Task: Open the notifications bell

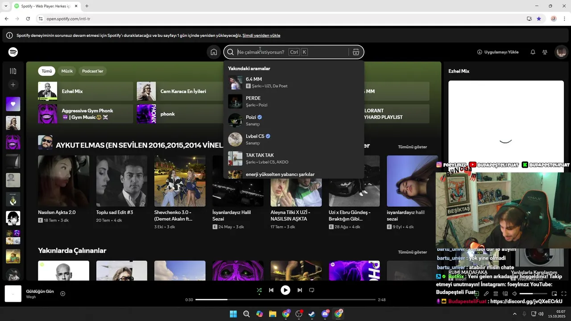Action: point(533,52)
